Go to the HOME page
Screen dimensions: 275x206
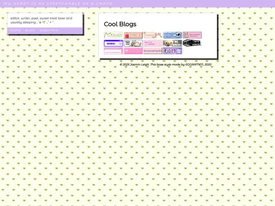click(15, 31)
